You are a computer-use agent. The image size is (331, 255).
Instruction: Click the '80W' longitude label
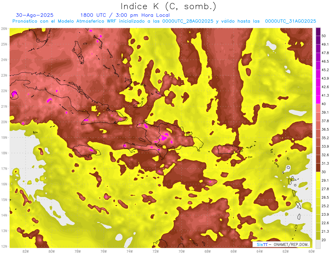tap(52, 251)
